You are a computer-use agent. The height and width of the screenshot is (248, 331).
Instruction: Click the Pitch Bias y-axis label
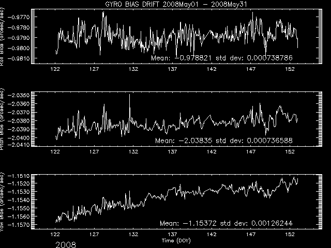coord(3,120)
